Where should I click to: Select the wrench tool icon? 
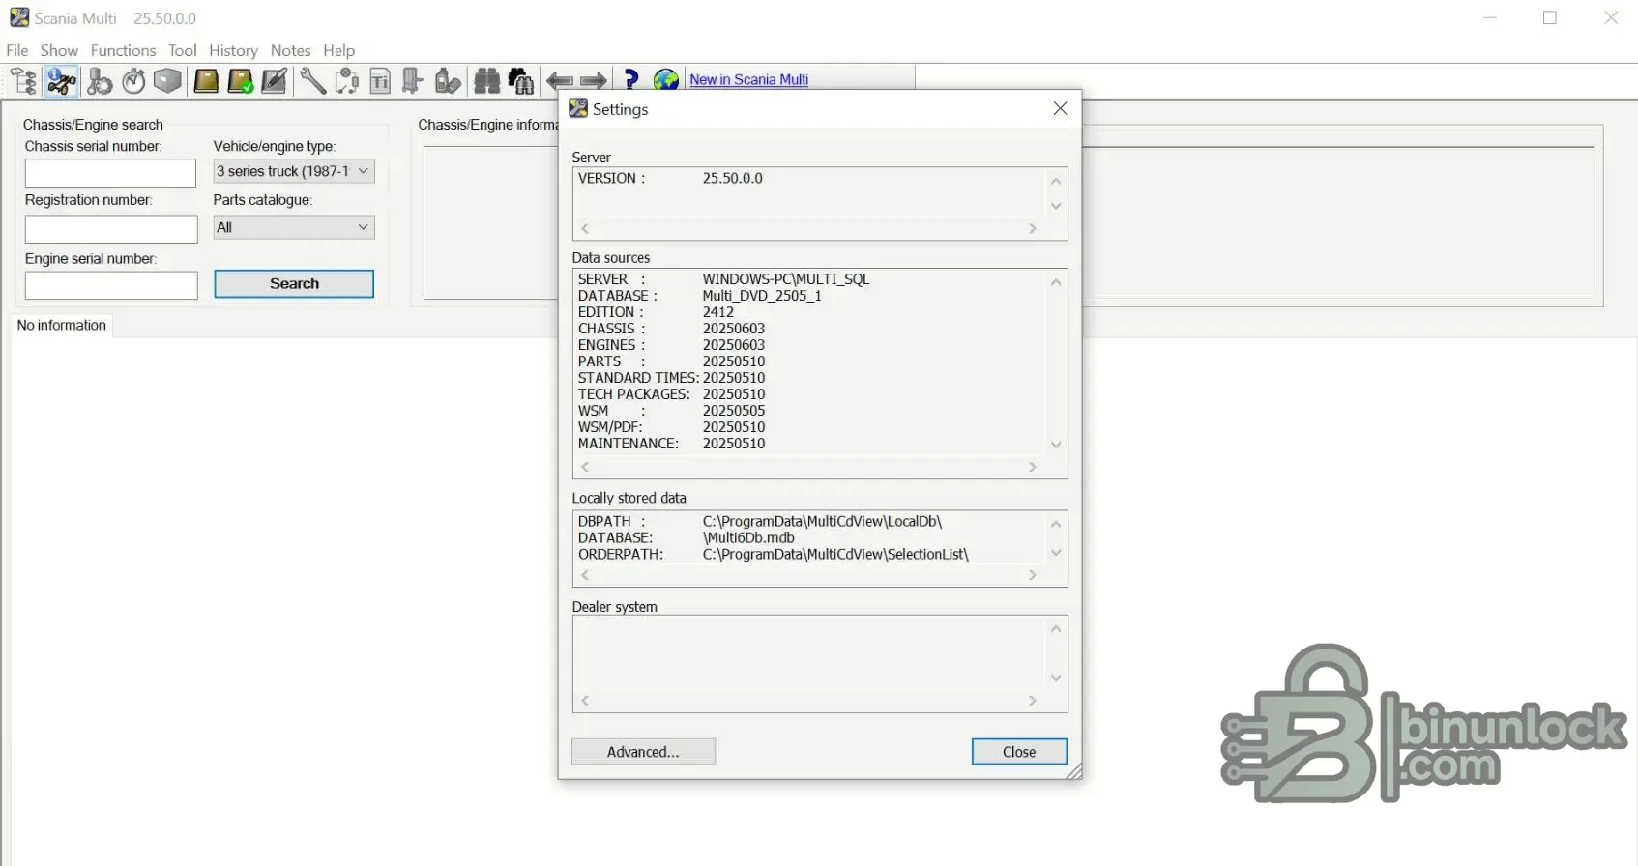click(x=312, y=81)
